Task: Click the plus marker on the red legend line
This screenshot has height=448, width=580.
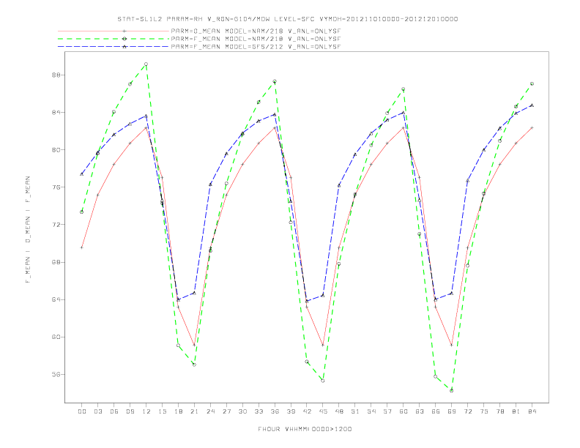Action: [x=124, y=31]
